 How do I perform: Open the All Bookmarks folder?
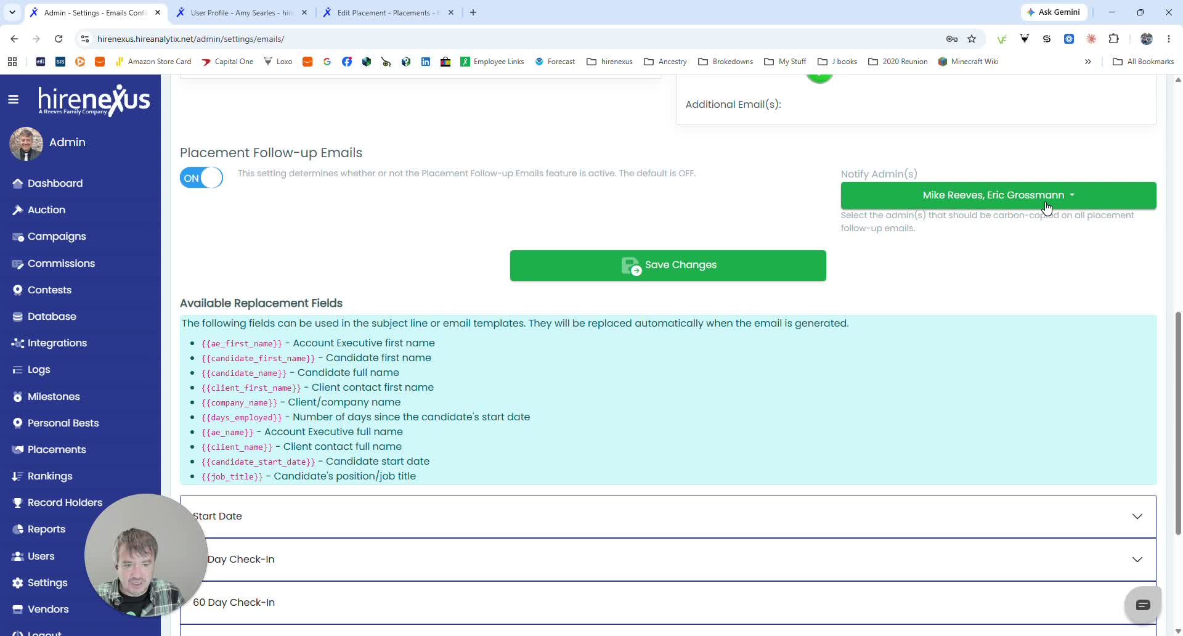1144,62
